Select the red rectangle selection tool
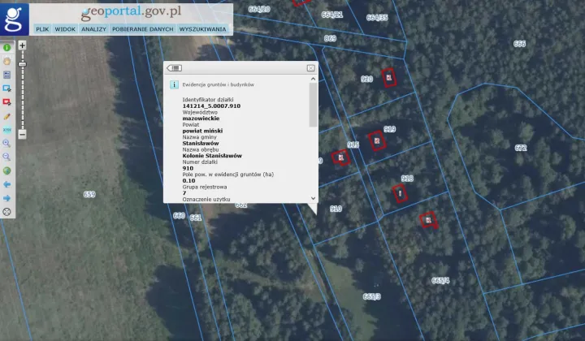Image resolution: width=585 pixels, height=341 pixels. pos(6,102)
